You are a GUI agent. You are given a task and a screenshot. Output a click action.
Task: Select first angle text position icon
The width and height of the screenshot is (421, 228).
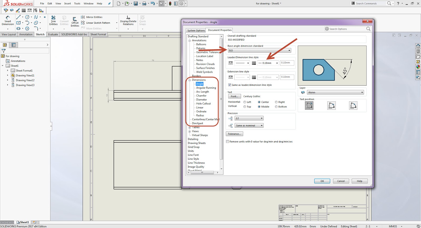[309, 106]
